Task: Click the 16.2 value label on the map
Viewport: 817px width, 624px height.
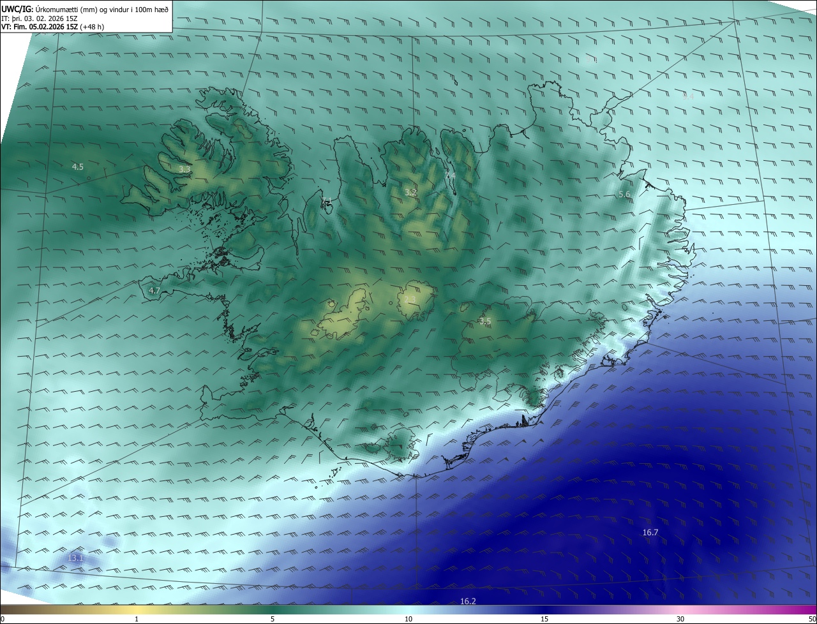Action: pyautogui.click(x=468, y=601)
